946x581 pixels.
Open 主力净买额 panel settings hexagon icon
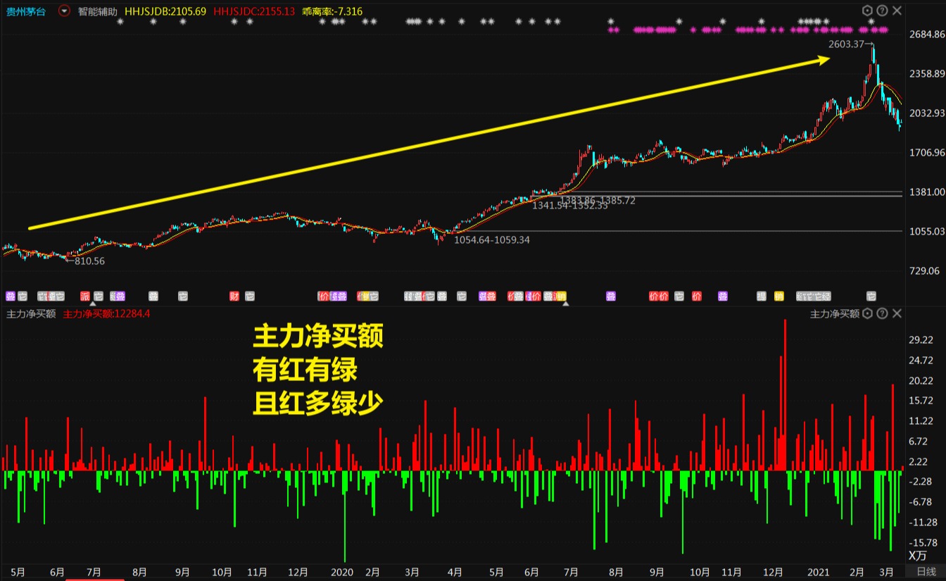(867, 313)
